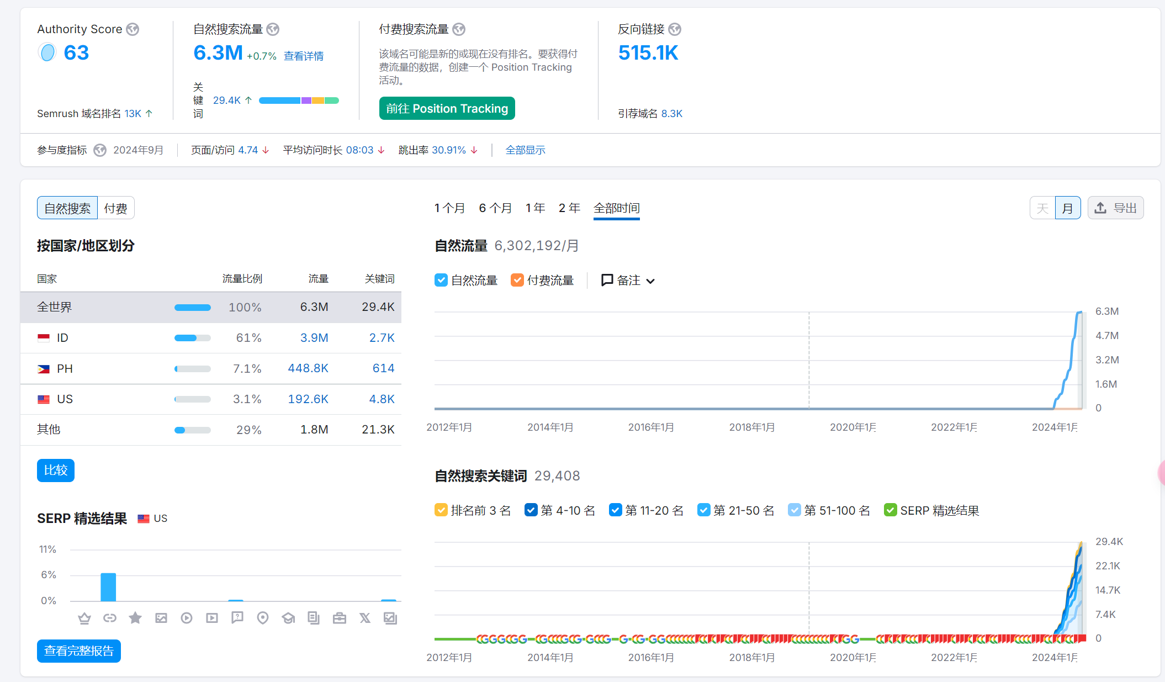Switch chart granularity to 天
The image size is (1165, 682).
[x=1042, y=208]
